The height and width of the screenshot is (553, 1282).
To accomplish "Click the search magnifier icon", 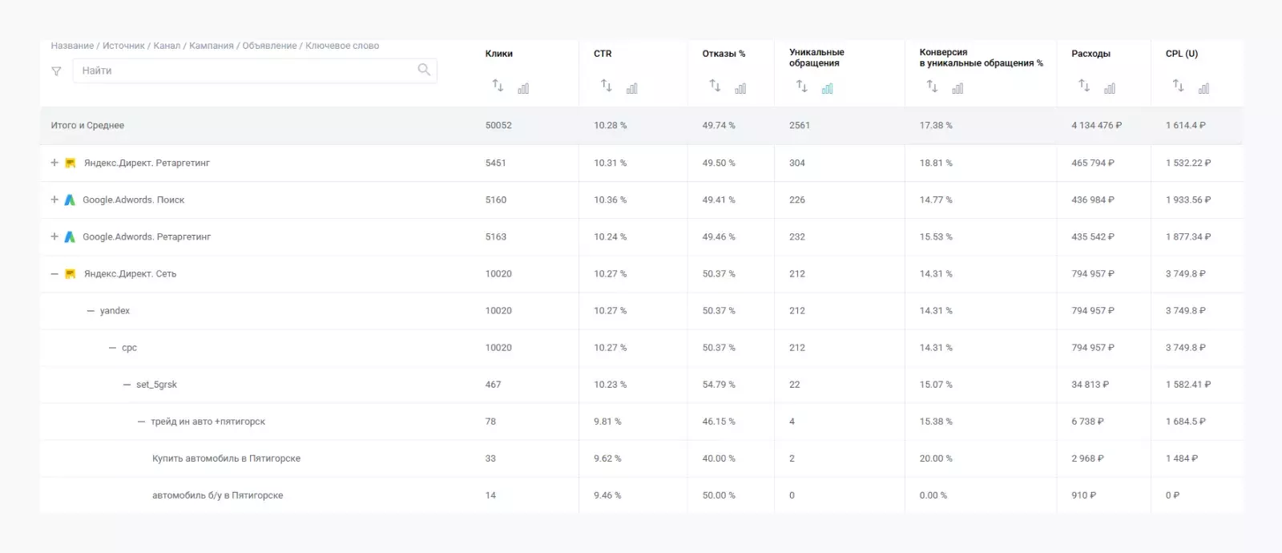I will click(x=424, y=70).
